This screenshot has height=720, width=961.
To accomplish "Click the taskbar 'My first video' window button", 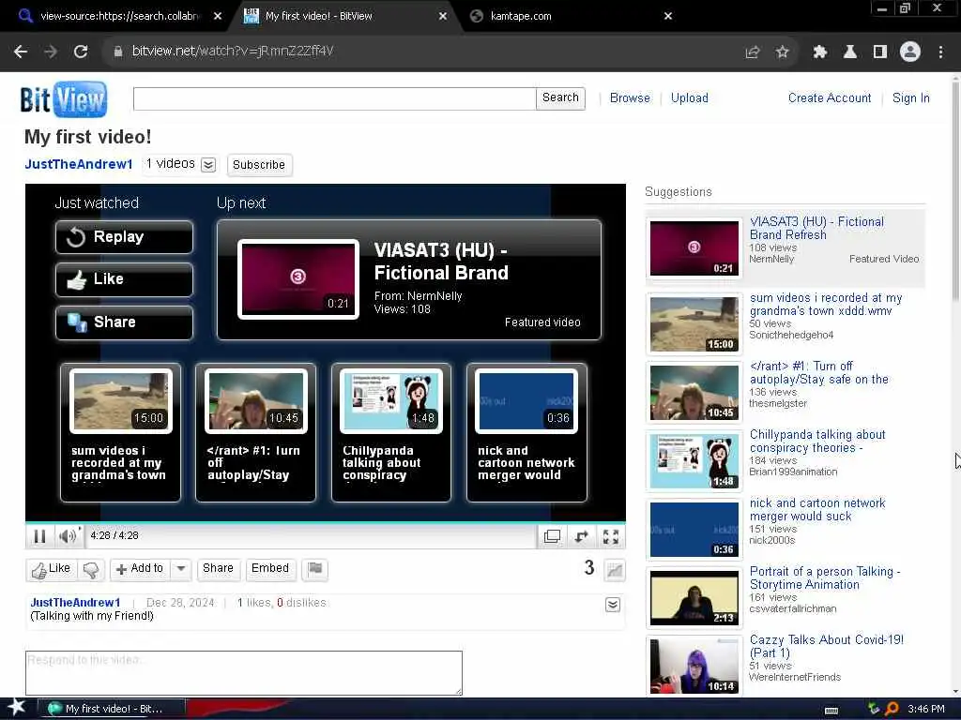I will click(112, 709).
